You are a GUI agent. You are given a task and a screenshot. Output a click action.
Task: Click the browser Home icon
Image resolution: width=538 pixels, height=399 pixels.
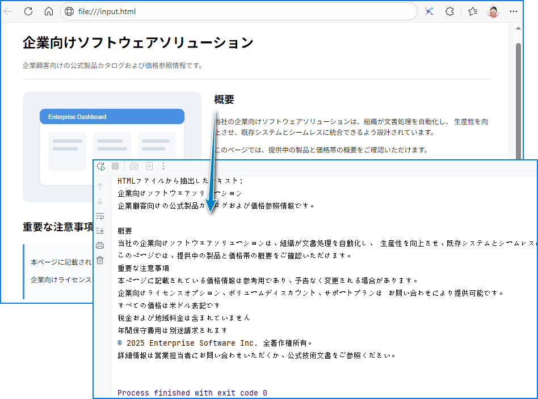click(x=48, y=11)
